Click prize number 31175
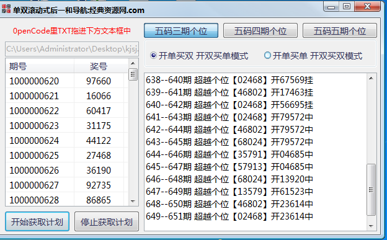 pos(99,126)
